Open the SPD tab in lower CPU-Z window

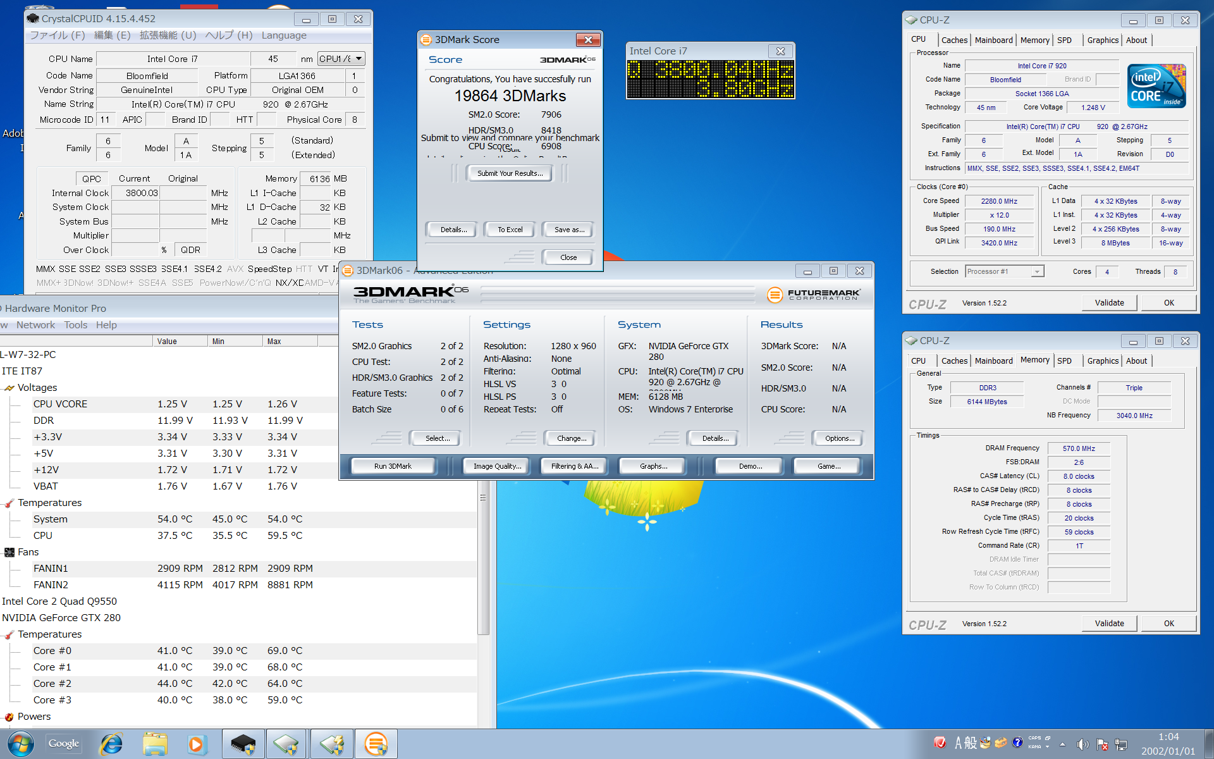tap(1064, 361)
